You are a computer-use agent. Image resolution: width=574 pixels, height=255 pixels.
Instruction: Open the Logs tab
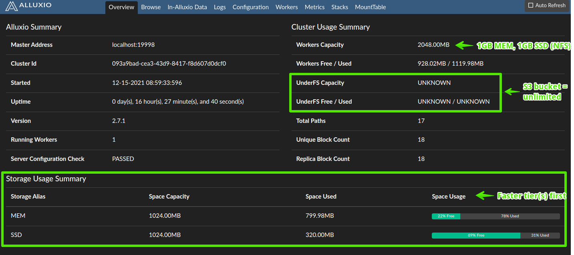[x=220, y=7]
